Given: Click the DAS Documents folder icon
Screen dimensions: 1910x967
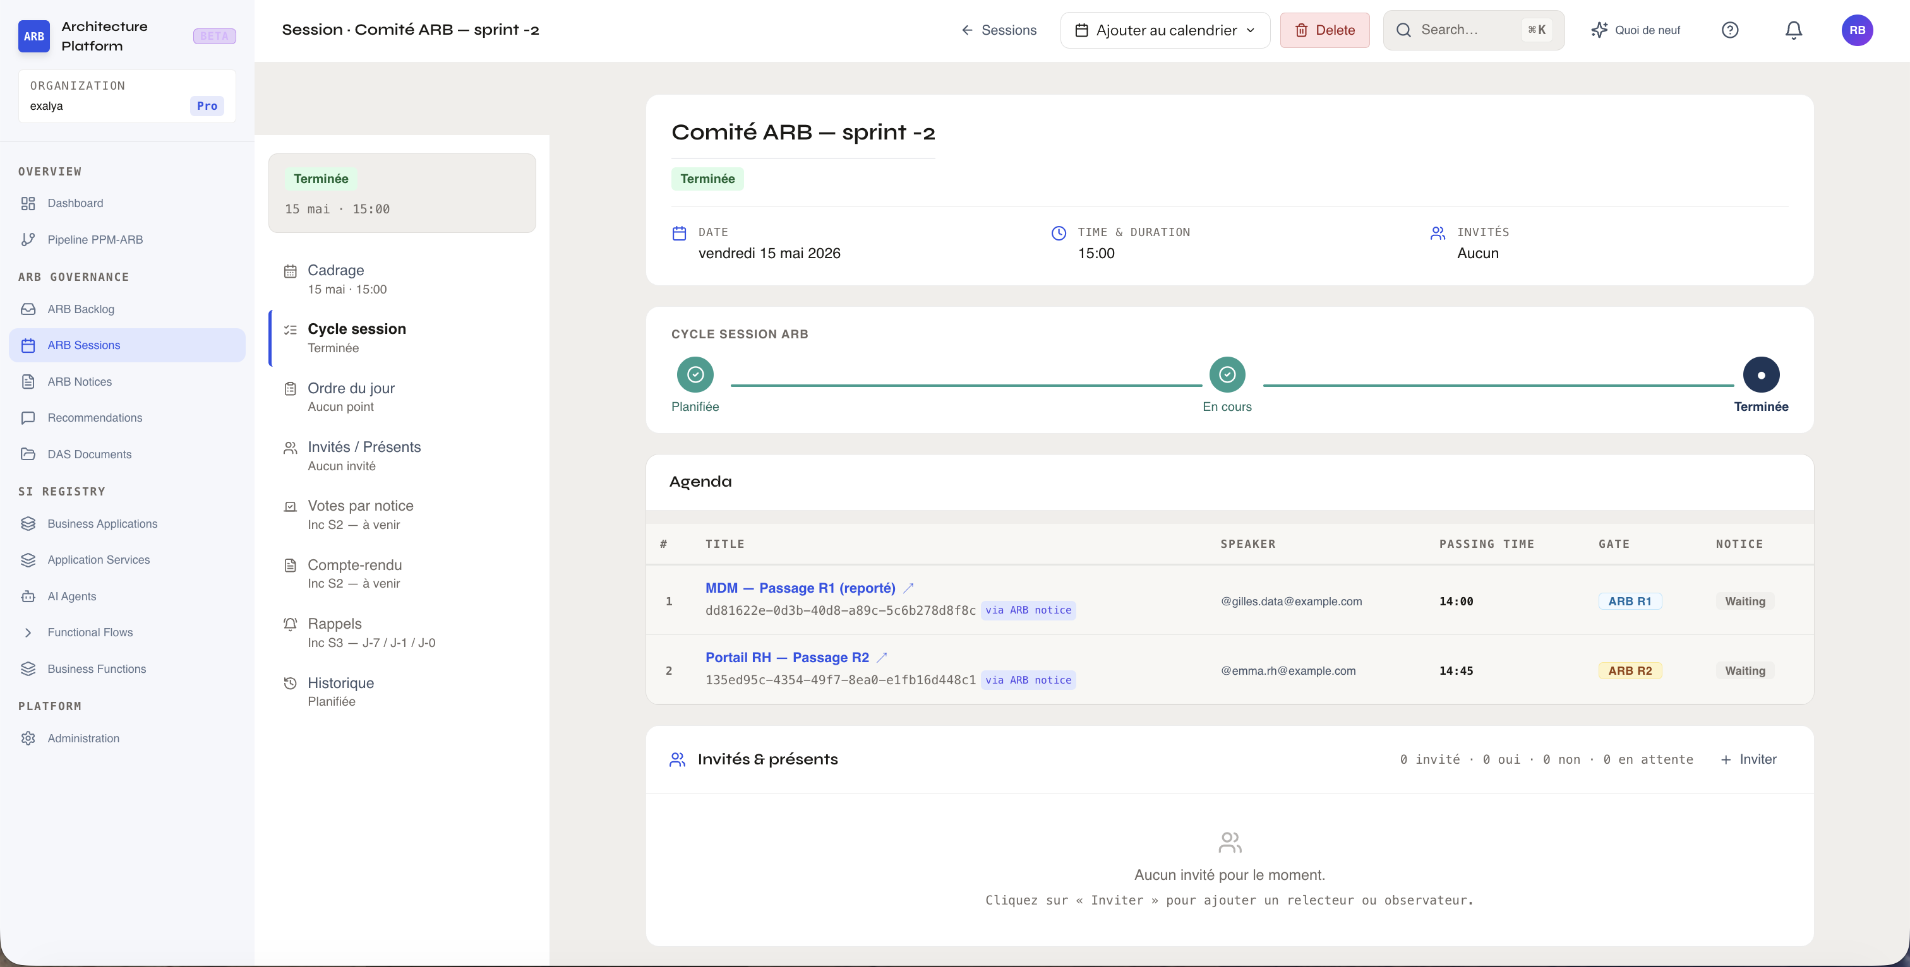Looking at the screenshot, I should point(28,454).
